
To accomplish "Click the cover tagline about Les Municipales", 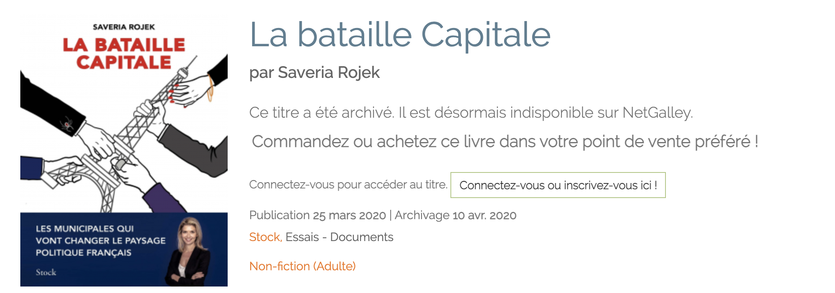I will tap(100, 241).
